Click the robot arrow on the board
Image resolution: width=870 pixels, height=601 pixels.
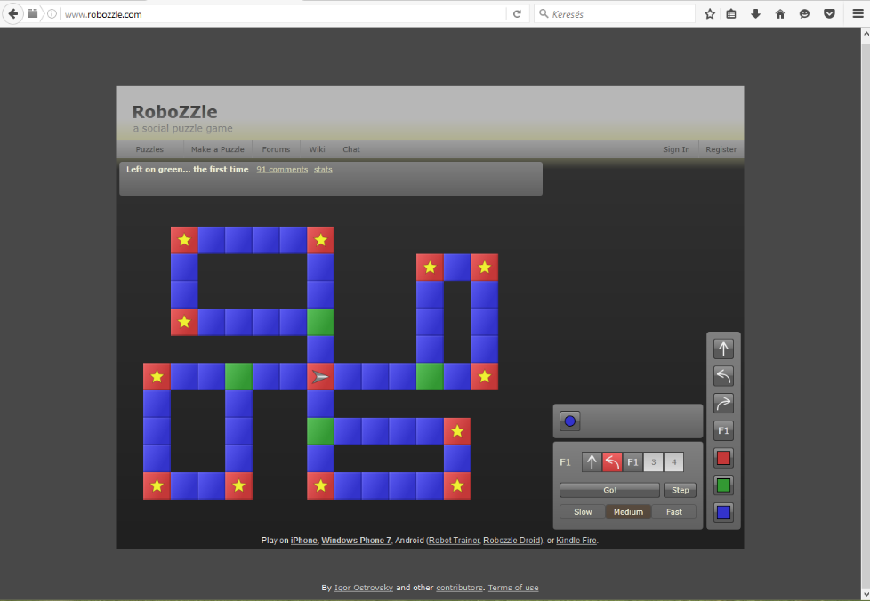(x=321, y=377)
